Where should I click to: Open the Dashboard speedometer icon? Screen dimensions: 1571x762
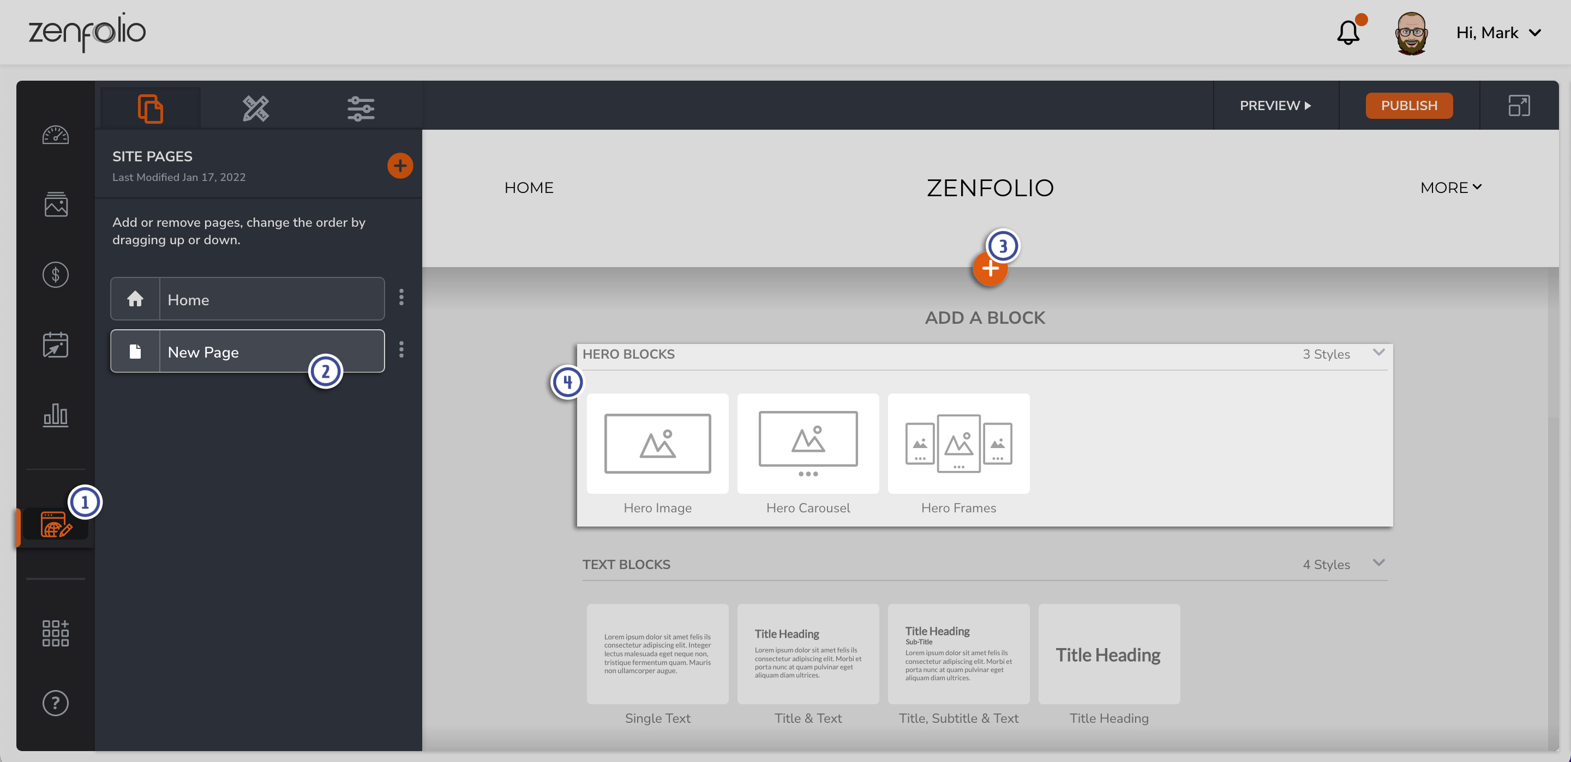pyautogui.click(x=56, y=135)
